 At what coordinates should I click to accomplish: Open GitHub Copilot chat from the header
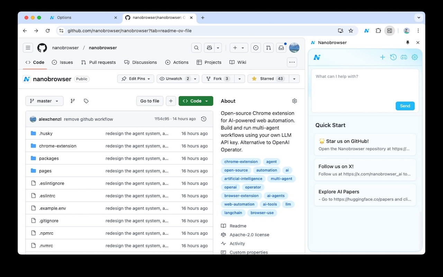pyautogui.click(x=209, y=47)
